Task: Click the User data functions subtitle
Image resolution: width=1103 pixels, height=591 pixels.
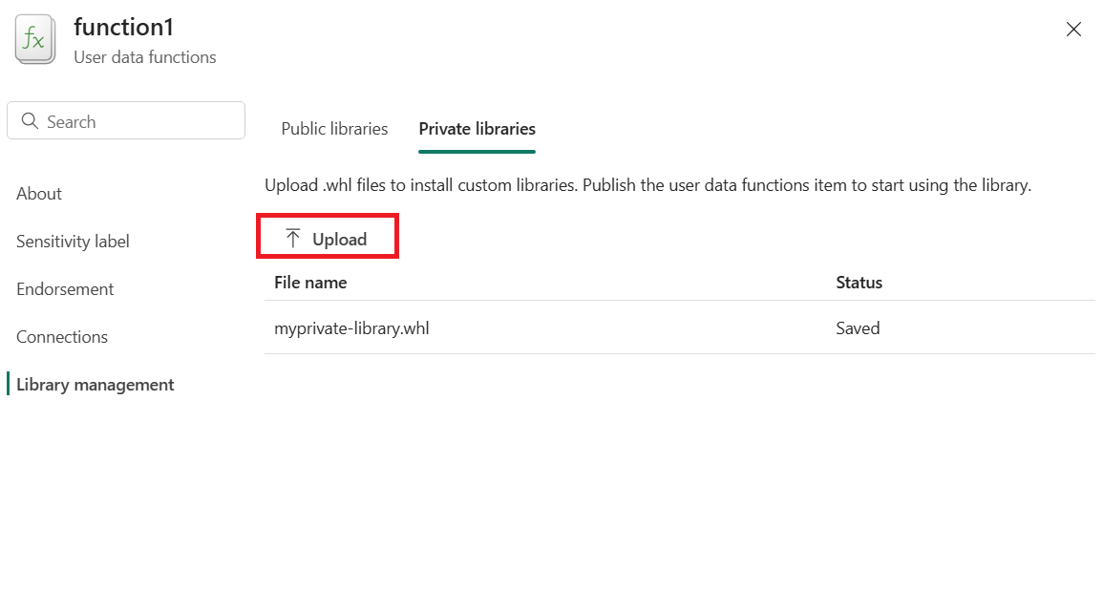Action: 145,57
